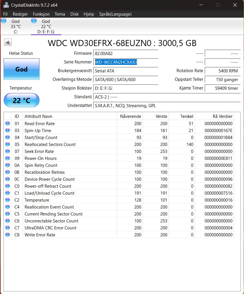
Task: Click raw value 000000007516 for Load/Unload Cycle
Action: click(218, 193)
